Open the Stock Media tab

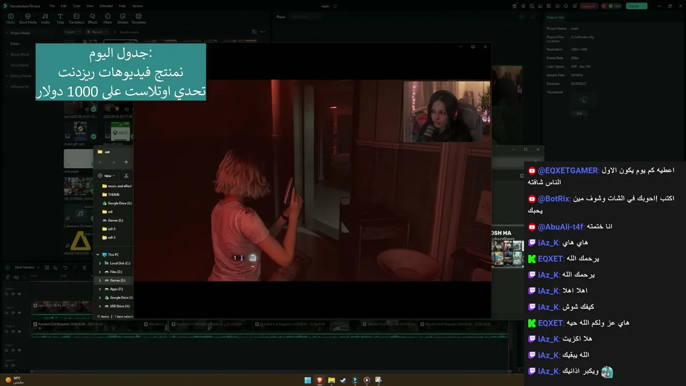click(28, 19)
